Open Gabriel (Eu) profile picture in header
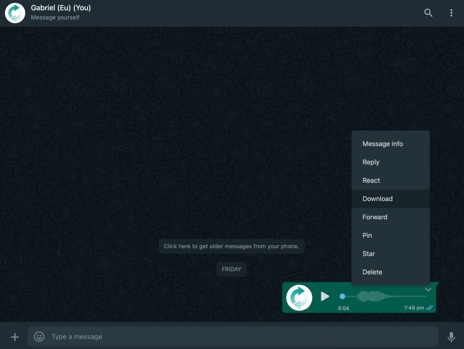 15,13
